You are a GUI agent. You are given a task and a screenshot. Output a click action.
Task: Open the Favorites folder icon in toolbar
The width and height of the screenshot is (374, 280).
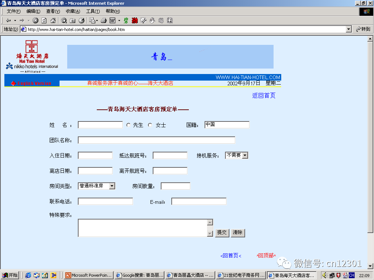[73, 20]
